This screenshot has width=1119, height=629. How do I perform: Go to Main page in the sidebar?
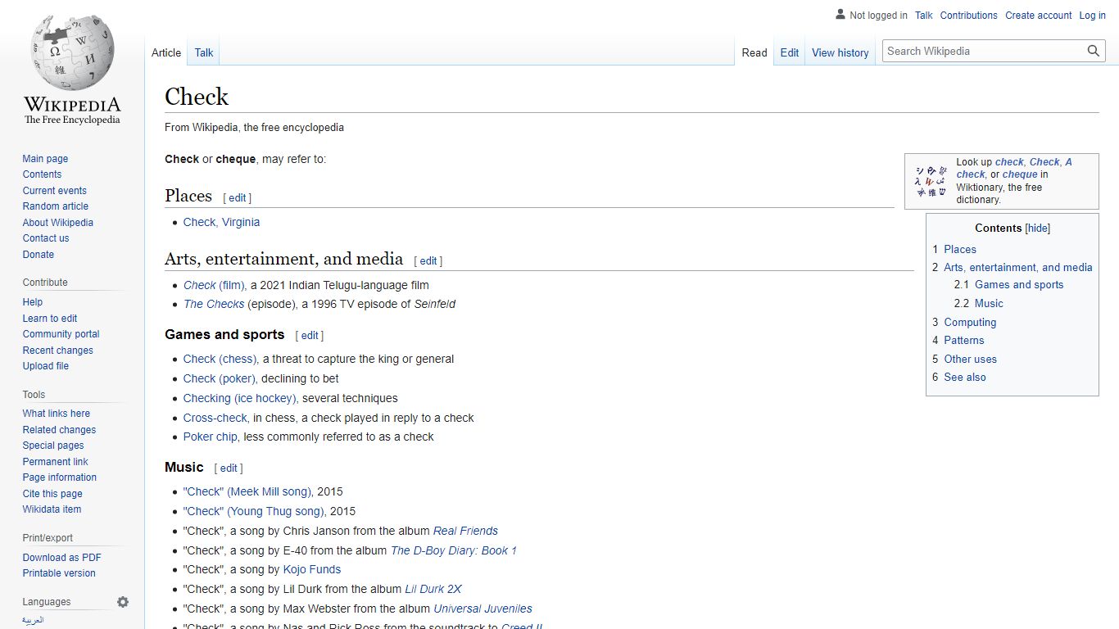(45, 159)
